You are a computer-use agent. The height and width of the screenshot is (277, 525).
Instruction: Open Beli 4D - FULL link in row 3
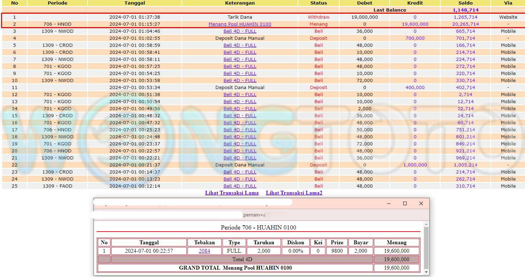click(240, 31)
